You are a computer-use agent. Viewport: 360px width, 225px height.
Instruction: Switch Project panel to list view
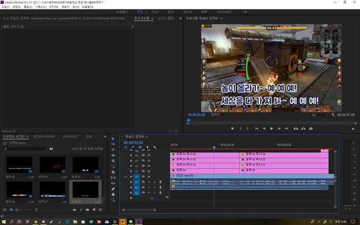pos(5,210)
